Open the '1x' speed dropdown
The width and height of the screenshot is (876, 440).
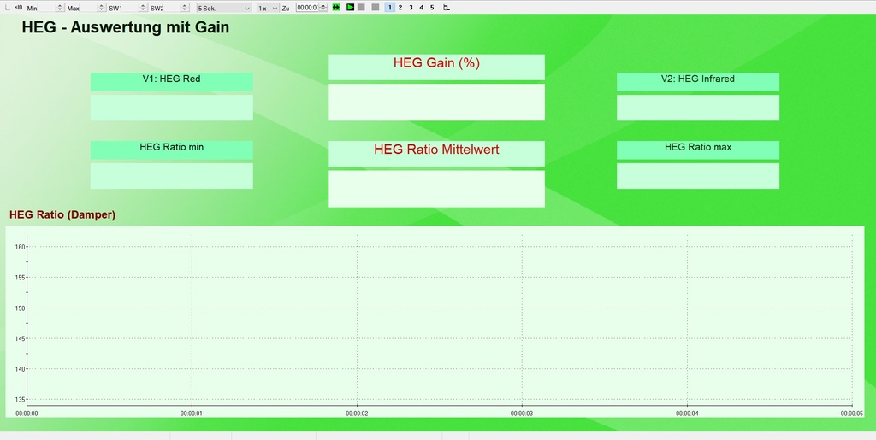268,8
